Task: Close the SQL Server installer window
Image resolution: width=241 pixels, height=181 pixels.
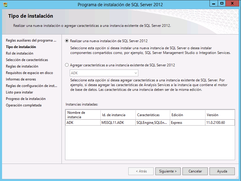Action: (x=232, y=3)
